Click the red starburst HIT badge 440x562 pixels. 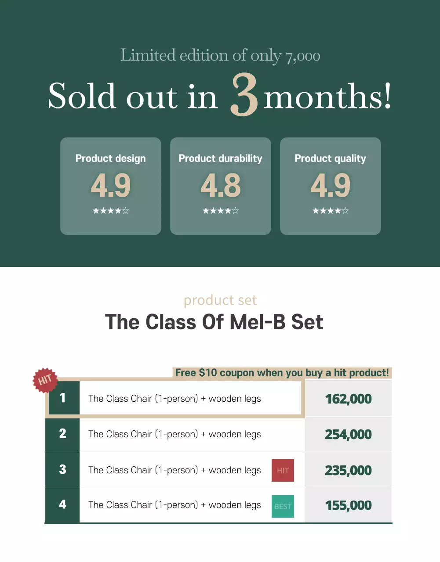coord(45,380)
